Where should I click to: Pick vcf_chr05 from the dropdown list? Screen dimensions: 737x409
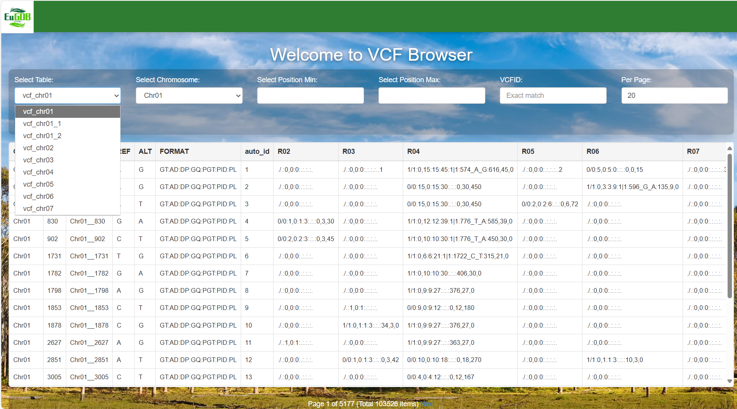38,184
